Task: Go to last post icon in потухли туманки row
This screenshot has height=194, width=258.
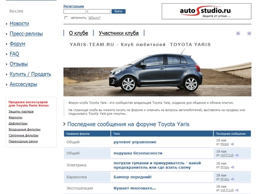Action: tap(232, 167)
